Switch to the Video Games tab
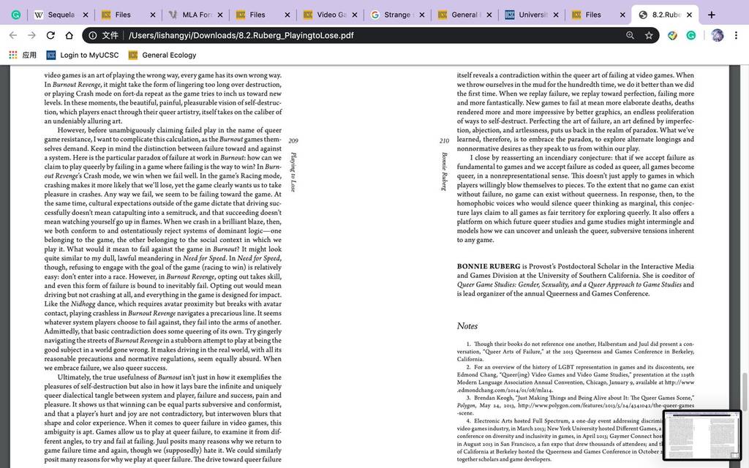749x468 pixels. 325,15
